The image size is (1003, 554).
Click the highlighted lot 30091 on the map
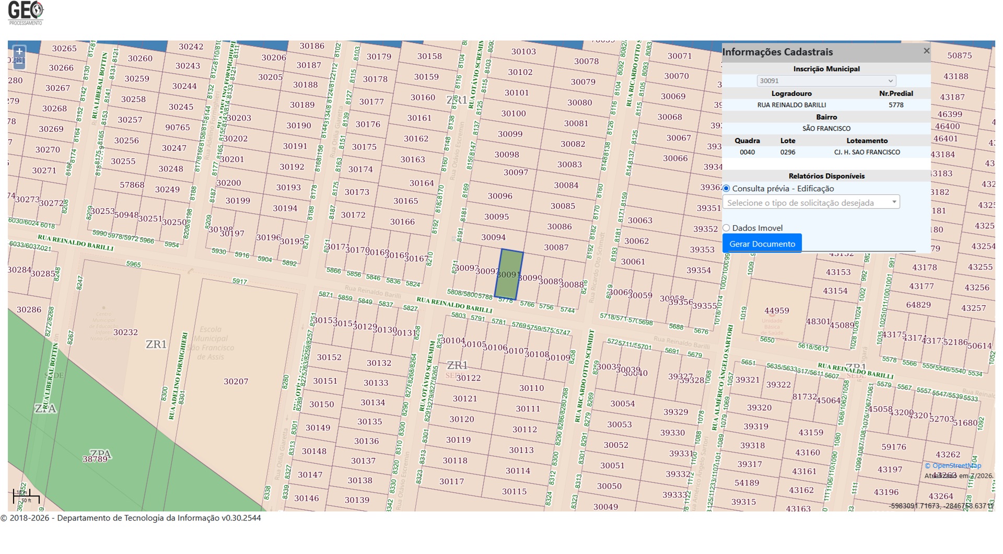tap(508, 274)
